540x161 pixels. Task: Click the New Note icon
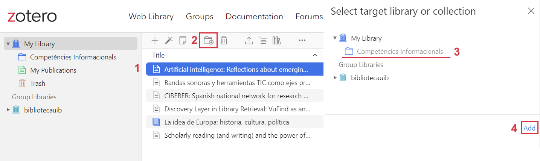pos(183,40)
